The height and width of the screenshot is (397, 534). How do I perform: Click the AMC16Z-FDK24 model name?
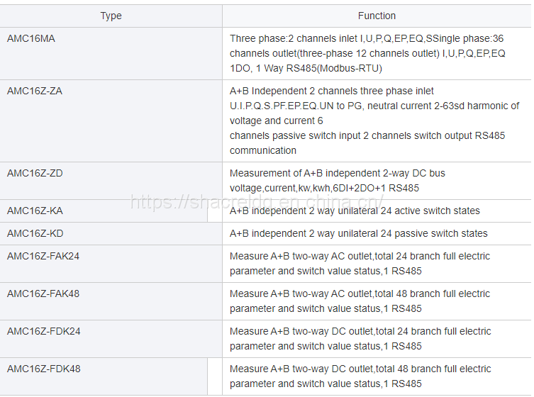43,331
